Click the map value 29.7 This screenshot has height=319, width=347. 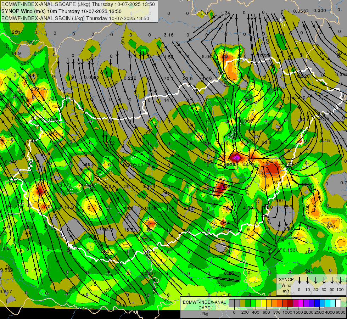click(129, 187)
